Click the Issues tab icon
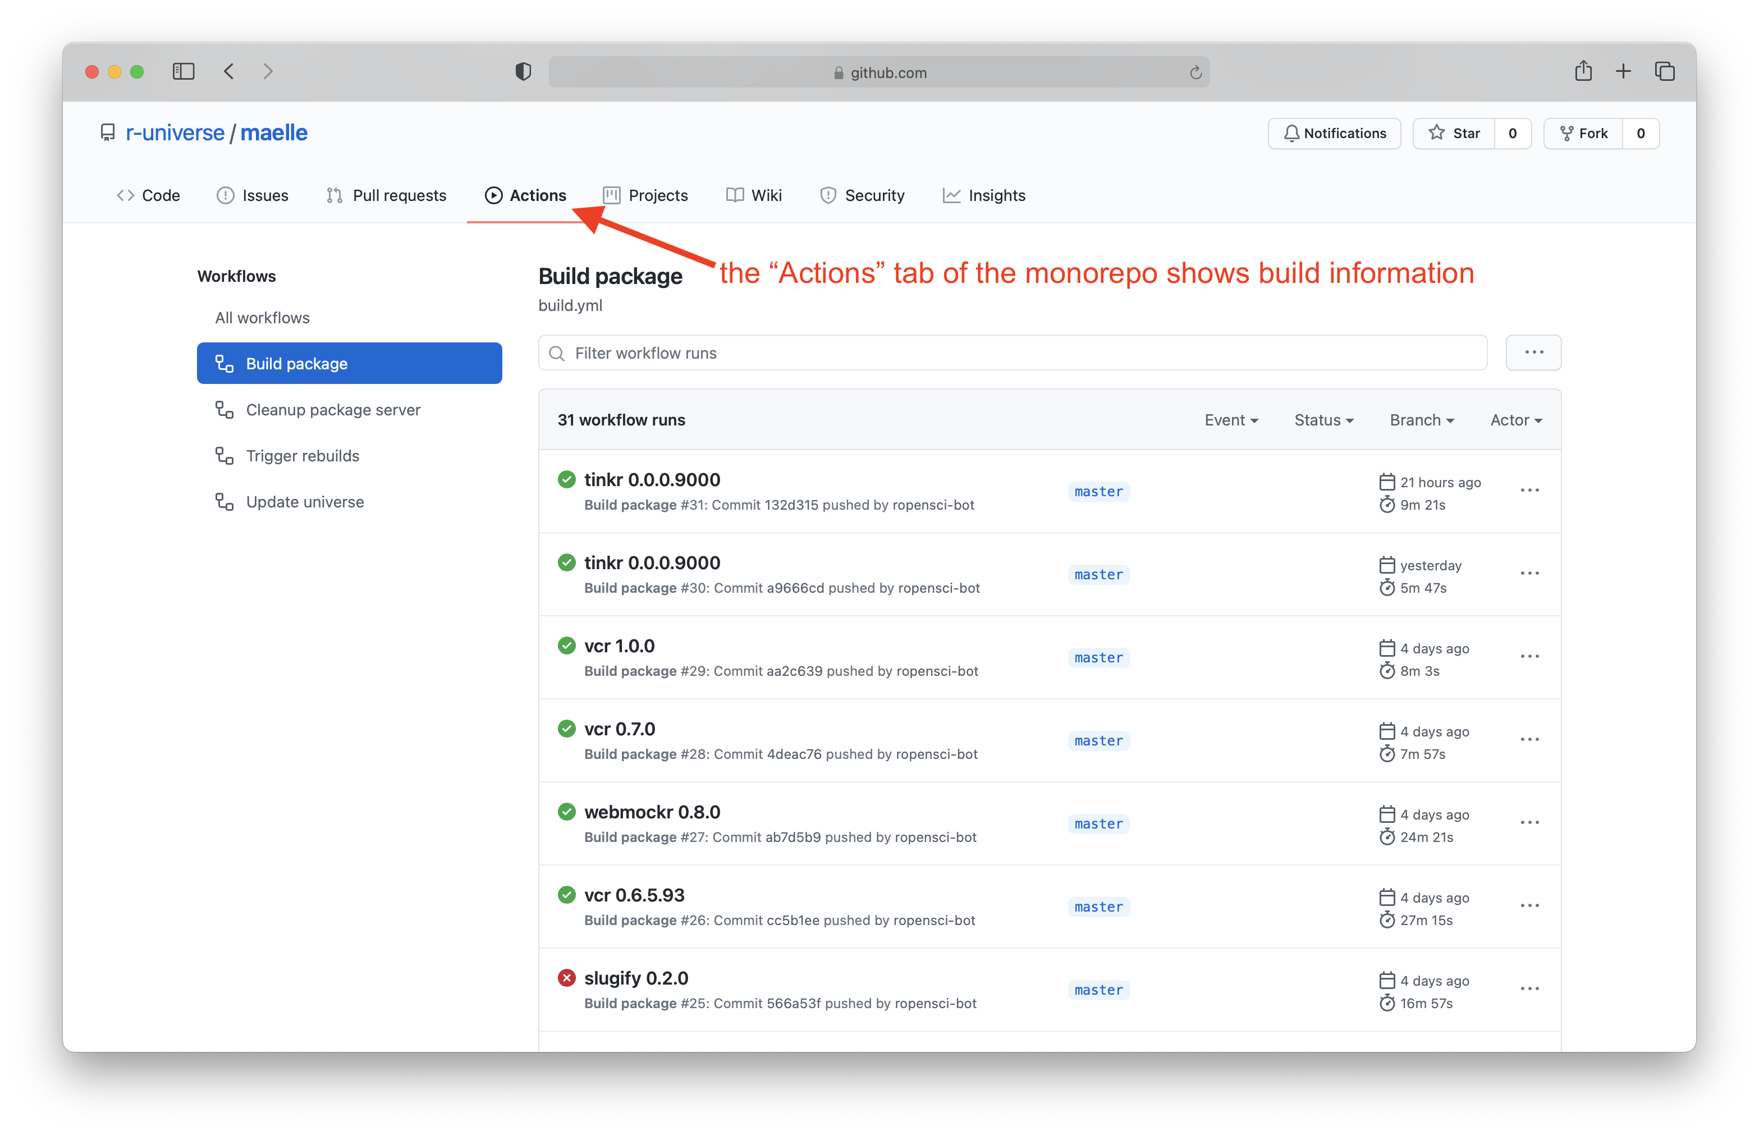The height and width of the screenshot is (1135, 1759). click(225, 195)
